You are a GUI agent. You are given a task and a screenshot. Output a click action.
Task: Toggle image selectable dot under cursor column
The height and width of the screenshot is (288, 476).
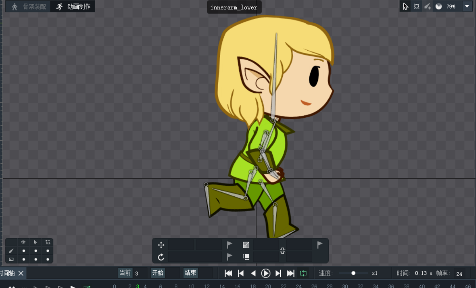[36, 260]
